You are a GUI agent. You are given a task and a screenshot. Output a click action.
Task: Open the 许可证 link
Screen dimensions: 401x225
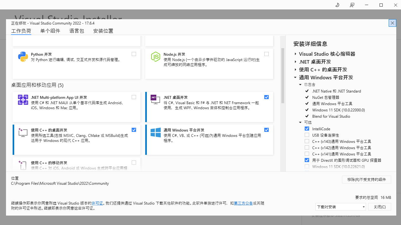coord(97,203)
